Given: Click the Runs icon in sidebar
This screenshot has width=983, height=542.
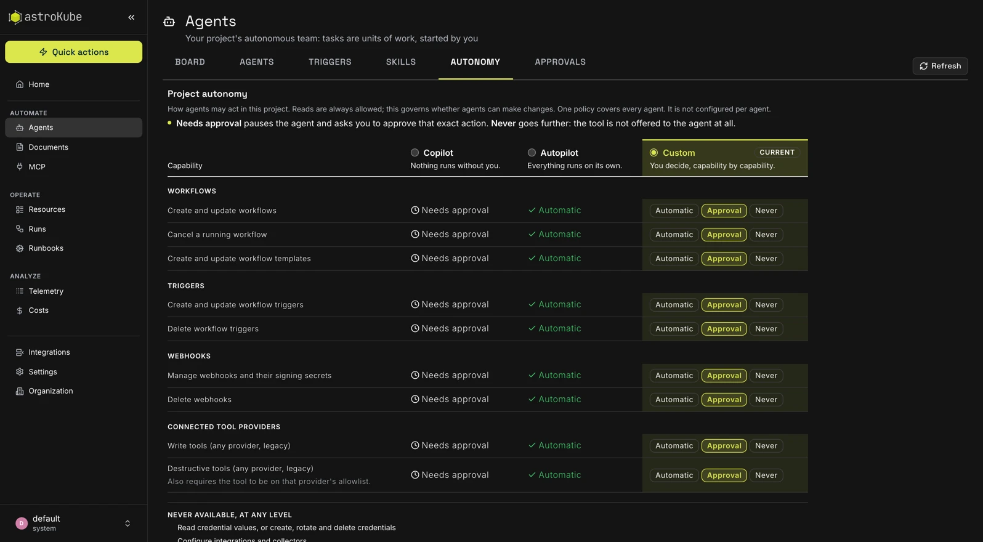Looking at the screenshot, I should point(20,229).
